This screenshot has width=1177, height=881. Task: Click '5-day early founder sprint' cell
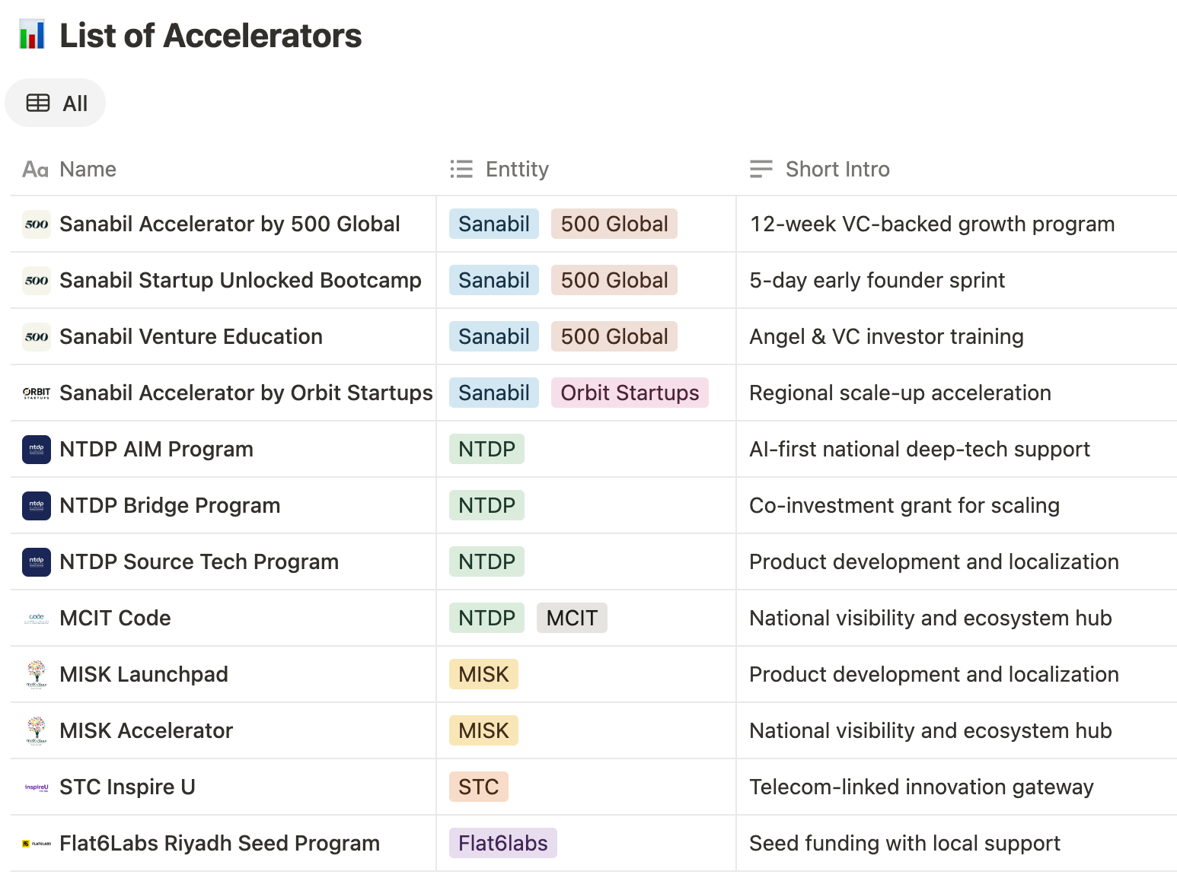pos(956,281)
